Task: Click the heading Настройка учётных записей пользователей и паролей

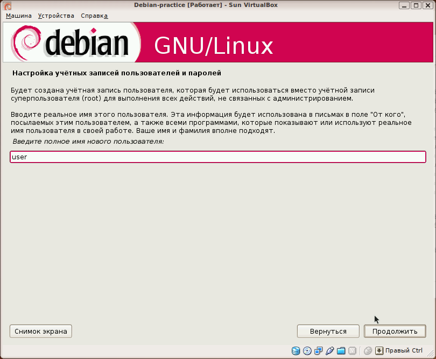Action: (117, 73)
